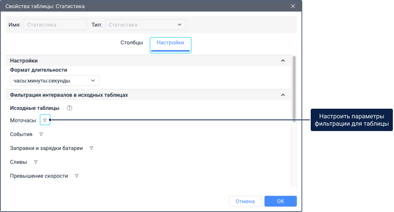394x212 pixels.
Task: Collapse the Настройки section
Action: (x=283, y=61)
